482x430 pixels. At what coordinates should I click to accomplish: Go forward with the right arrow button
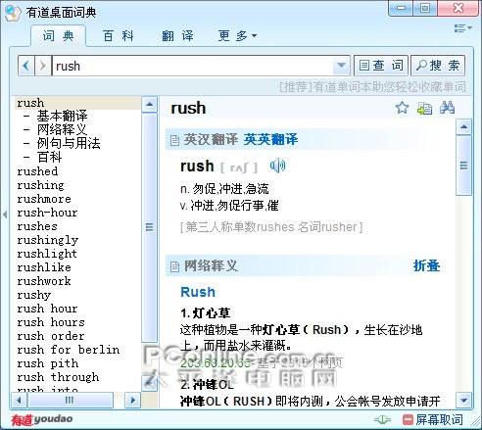click(43, 66)
